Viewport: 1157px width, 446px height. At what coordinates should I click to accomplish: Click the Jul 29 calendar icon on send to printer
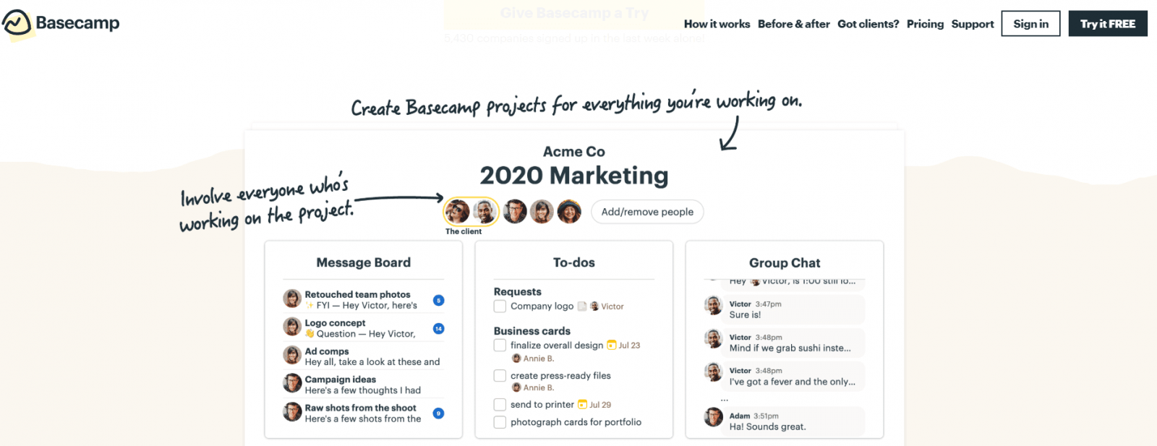click(584, 404)
